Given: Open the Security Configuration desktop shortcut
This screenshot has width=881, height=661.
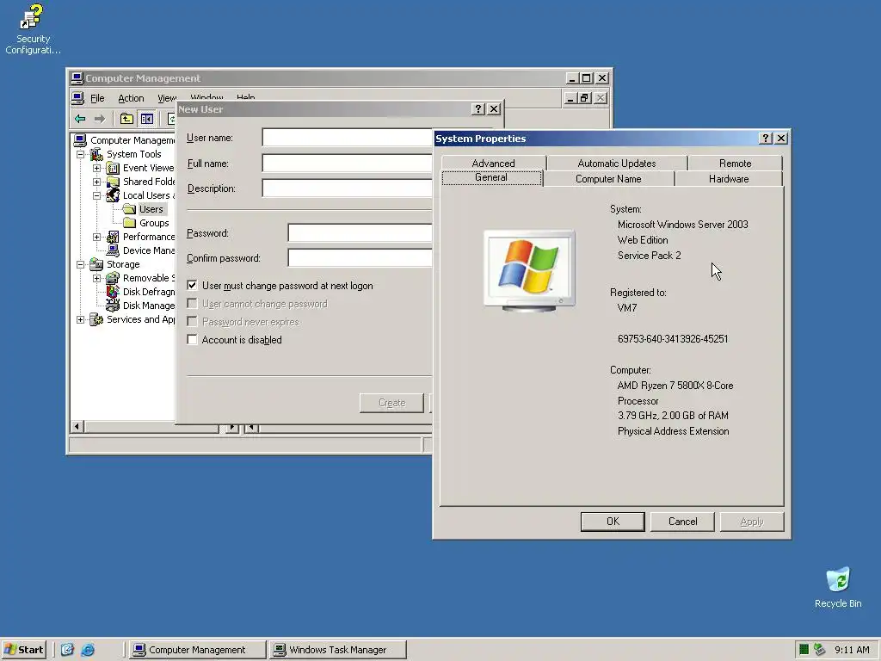Looking at the screenshot, I should pos(32,29).
